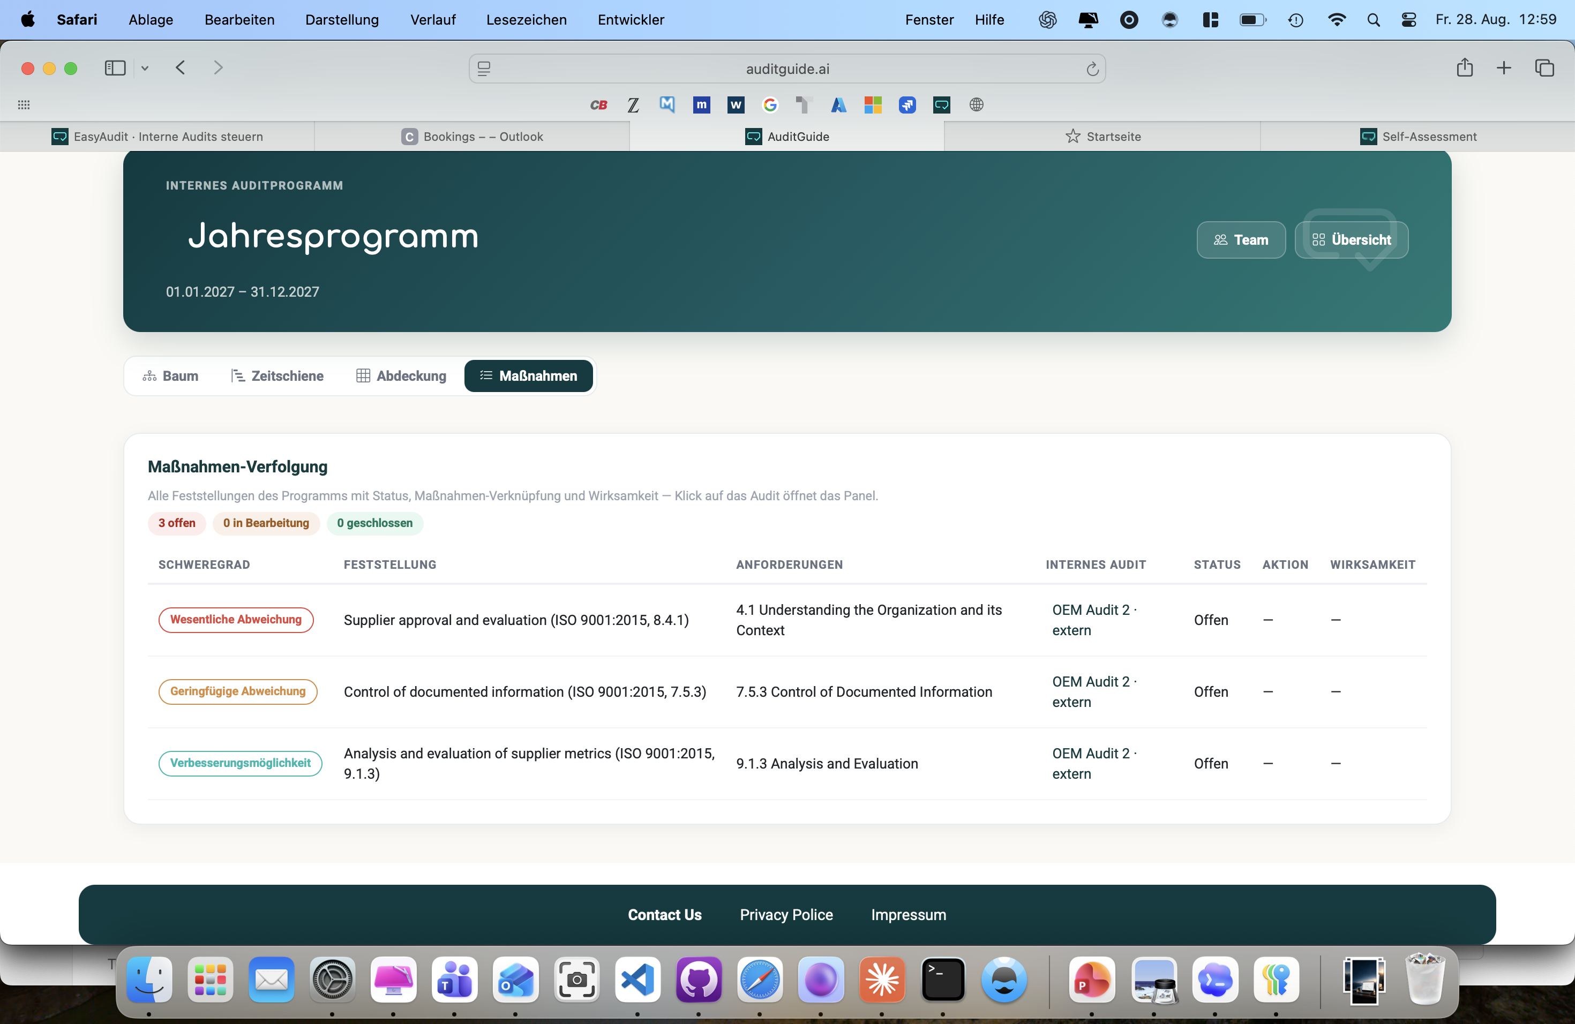
Task: Click the SCHWEREGRAD column header
Action: pos(204,564)
